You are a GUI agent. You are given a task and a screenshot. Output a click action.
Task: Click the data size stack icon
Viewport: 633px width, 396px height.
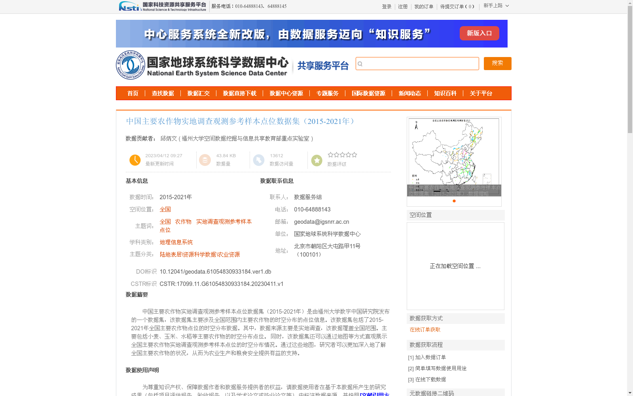coord(205,160)
